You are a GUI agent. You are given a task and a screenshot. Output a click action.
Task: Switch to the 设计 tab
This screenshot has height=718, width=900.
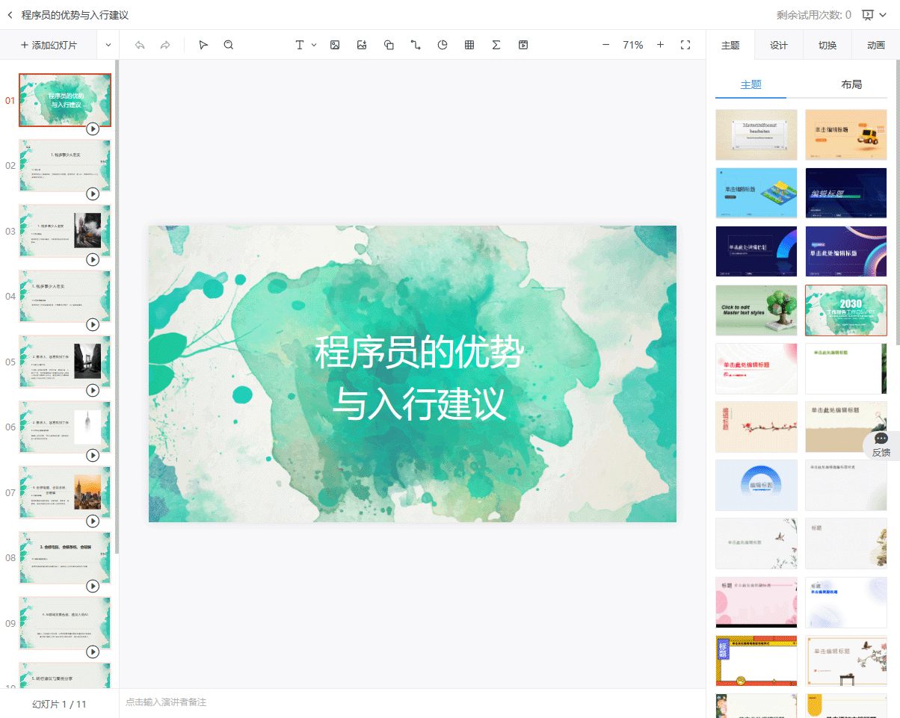tap(778, 45)
